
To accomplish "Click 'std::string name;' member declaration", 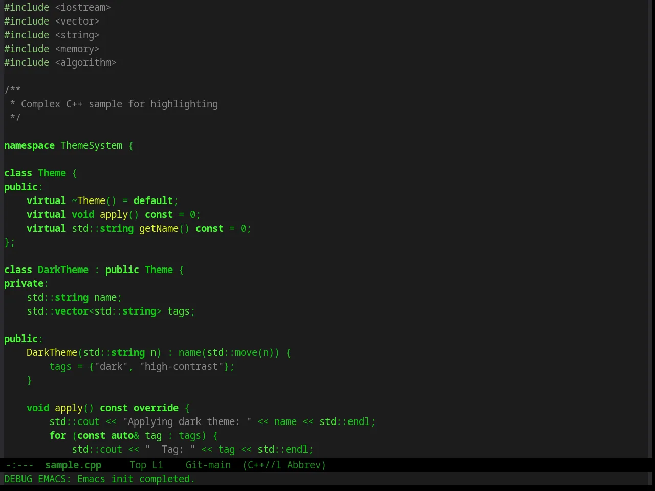I will coord(74,297).
